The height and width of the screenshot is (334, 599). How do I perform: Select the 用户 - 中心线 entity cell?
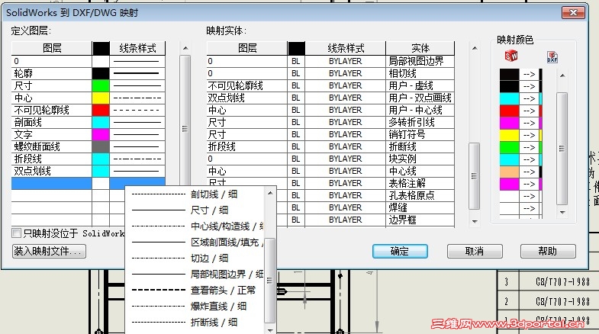420,110
